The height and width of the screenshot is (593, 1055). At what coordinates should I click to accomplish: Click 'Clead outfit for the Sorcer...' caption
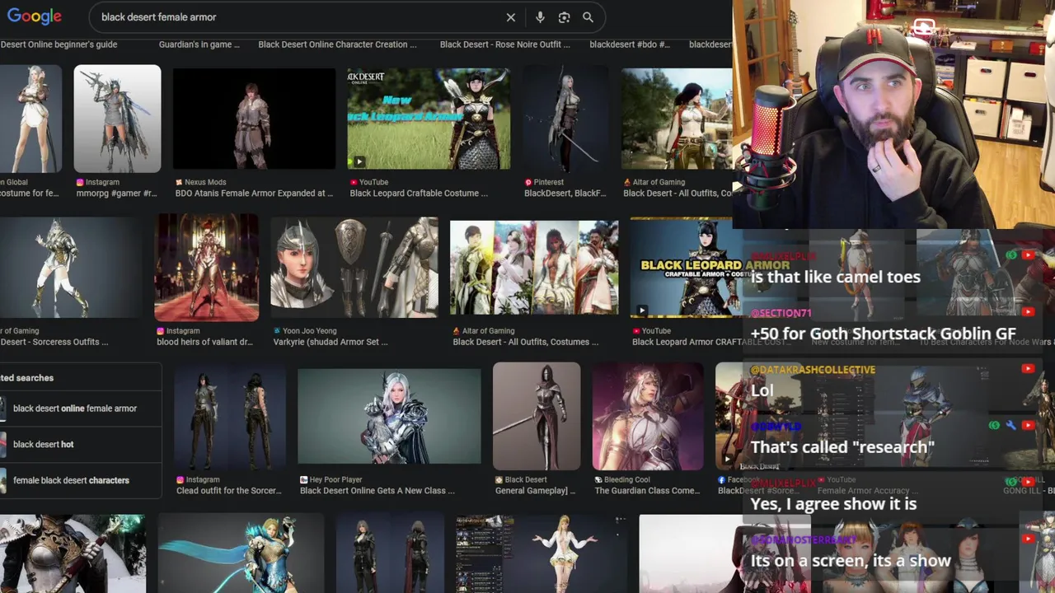click(x=230, y=491)
